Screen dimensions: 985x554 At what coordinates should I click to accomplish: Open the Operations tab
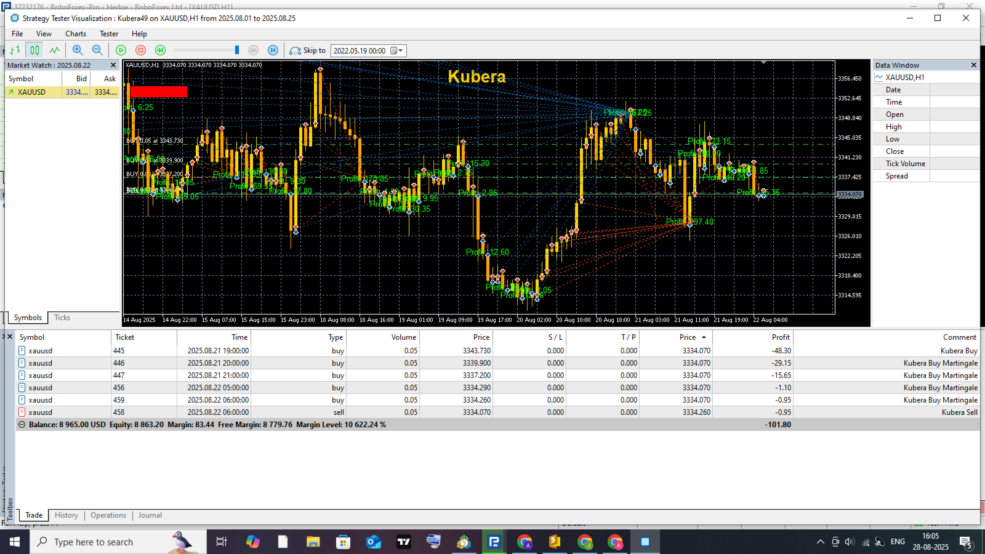click(108, 515)
